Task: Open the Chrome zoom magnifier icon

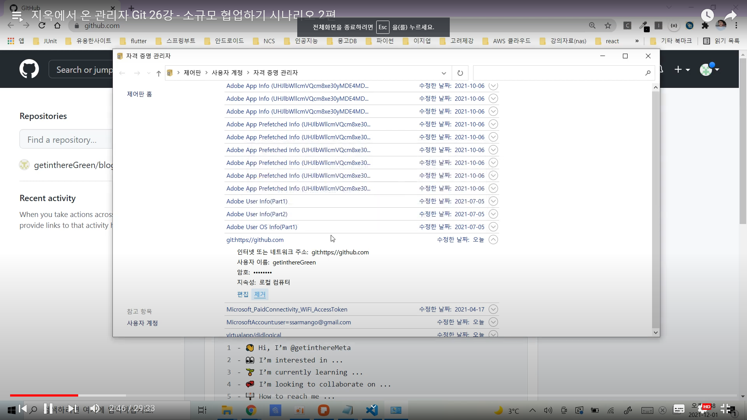Action: [592, 26]
